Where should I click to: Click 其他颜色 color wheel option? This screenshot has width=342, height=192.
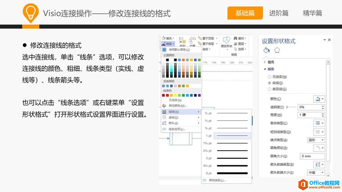tap(177, 105)
